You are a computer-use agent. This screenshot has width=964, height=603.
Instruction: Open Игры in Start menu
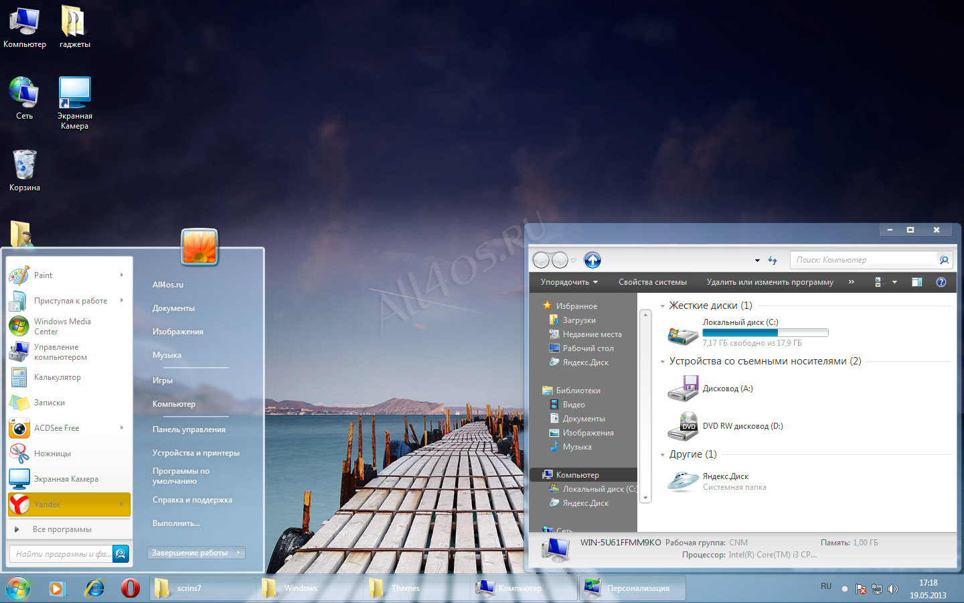[162, 381]
